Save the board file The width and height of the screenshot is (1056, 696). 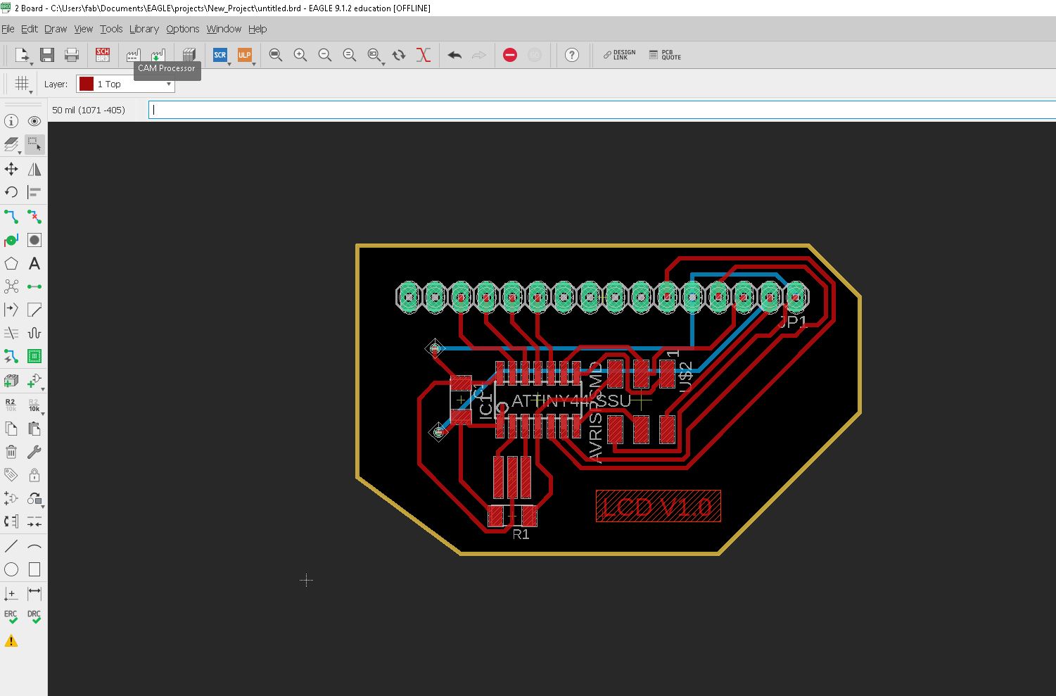pyautogui.click(x=47, y=55)
